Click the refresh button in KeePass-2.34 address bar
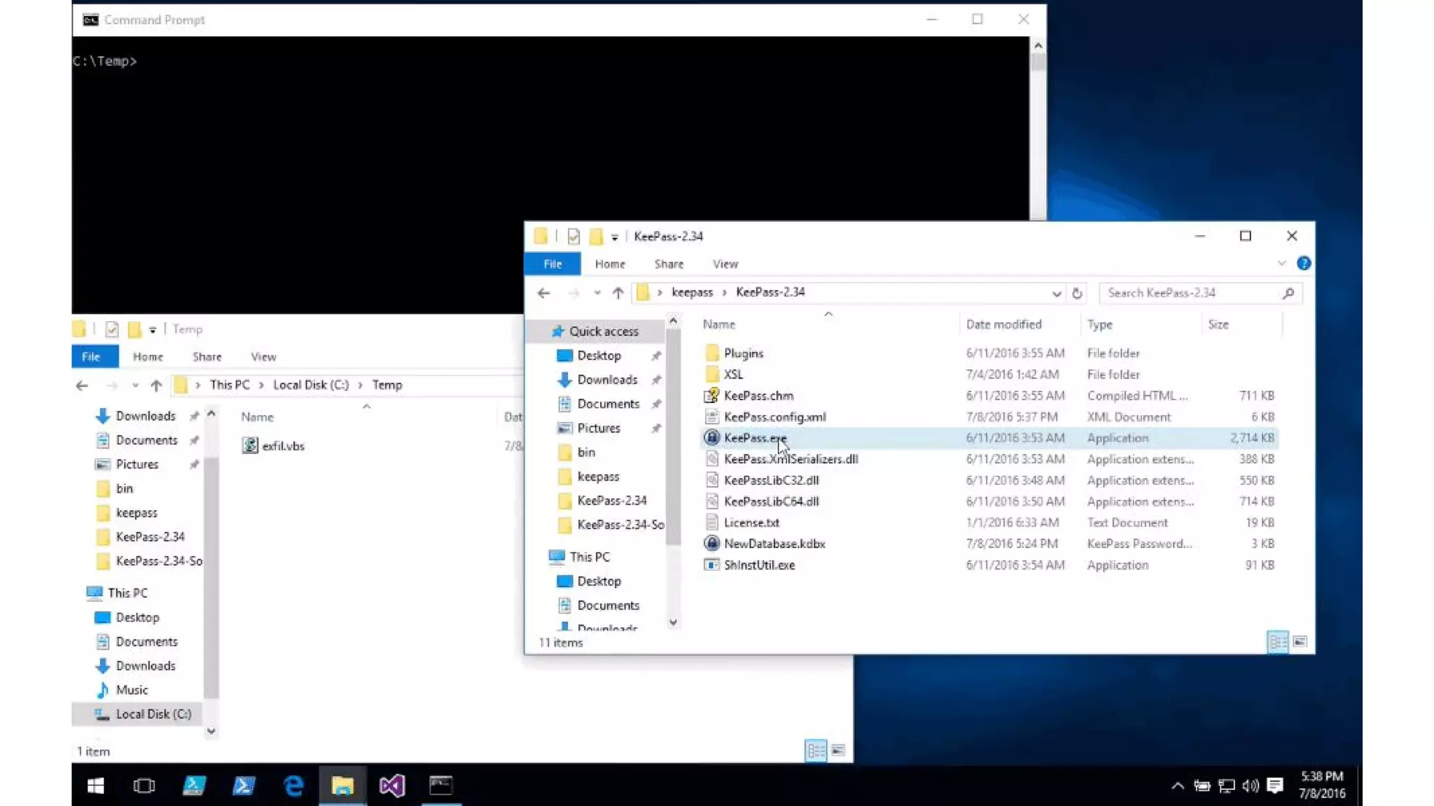Viewport: 1434px width, 806px height. pos(1077,293)
